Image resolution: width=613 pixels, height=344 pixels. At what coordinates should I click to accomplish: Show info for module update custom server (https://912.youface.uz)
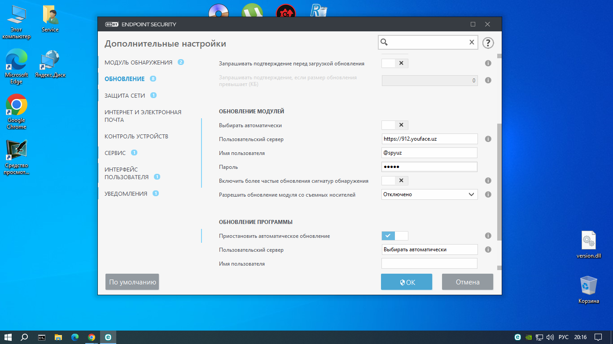488,139
